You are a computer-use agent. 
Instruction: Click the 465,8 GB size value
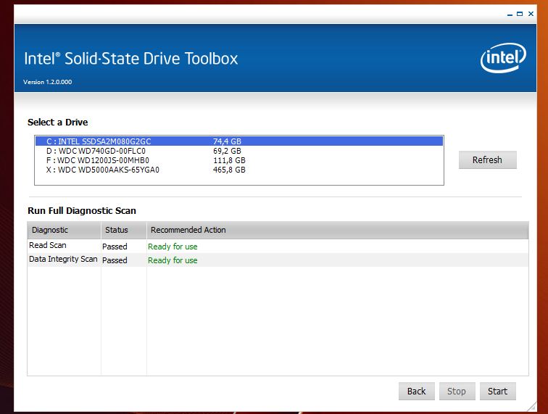pyautogui.click(x=229, y=170)
